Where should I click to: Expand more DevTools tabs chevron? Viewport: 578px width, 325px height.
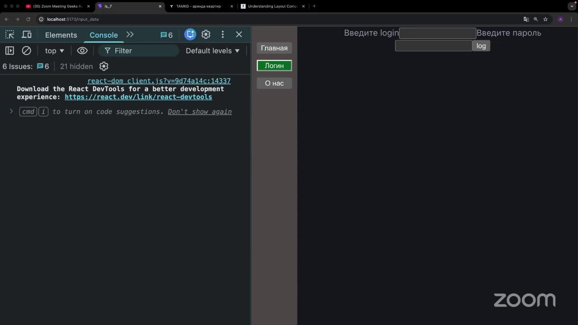(130, 34)
